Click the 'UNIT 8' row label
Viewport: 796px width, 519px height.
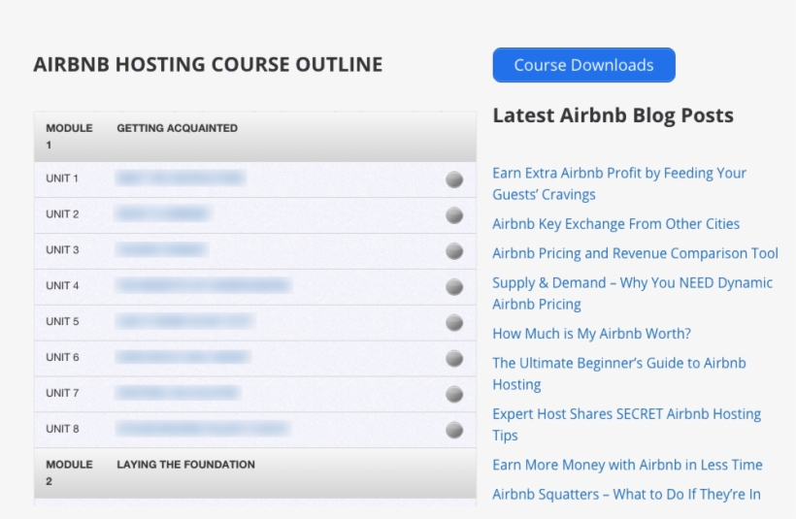(x=62, y=429)
